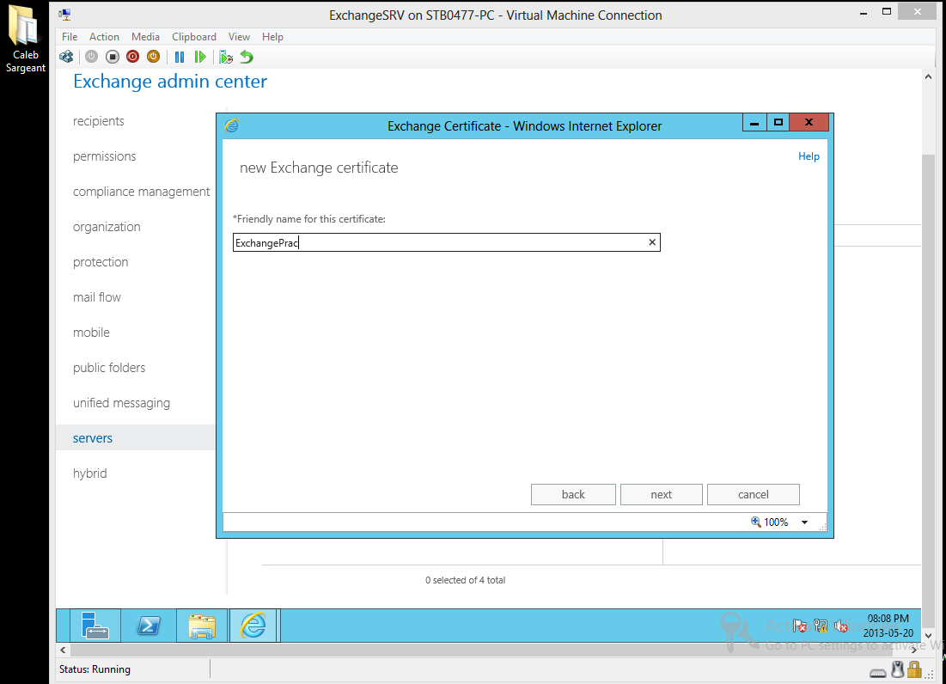Open the mail flow section
The height and width of the screenshot is (684, 946).
(x=96, y=297)
